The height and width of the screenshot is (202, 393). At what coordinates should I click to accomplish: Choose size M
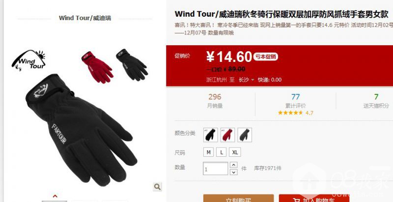point(208,152)
